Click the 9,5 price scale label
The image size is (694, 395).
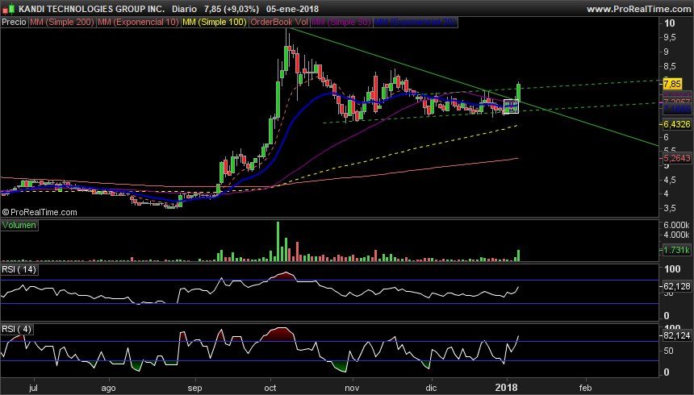pyautogui.click(x=670, y=37)
